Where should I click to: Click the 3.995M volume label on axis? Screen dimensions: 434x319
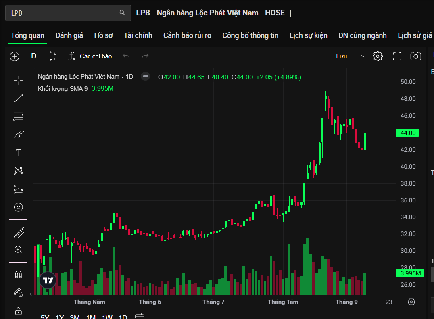(x=410, y=273)
